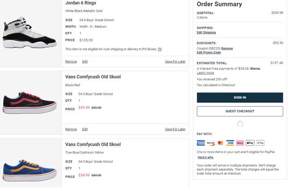Select the Discover card payment icon
Screen dimensions: 292x191
click(x=211, y=143)
